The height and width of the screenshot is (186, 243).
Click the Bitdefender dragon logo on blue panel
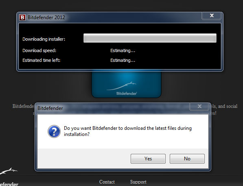click(x=121, y=86)
